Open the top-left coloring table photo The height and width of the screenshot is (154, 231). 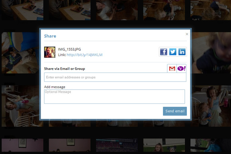(x=22, y=10)
